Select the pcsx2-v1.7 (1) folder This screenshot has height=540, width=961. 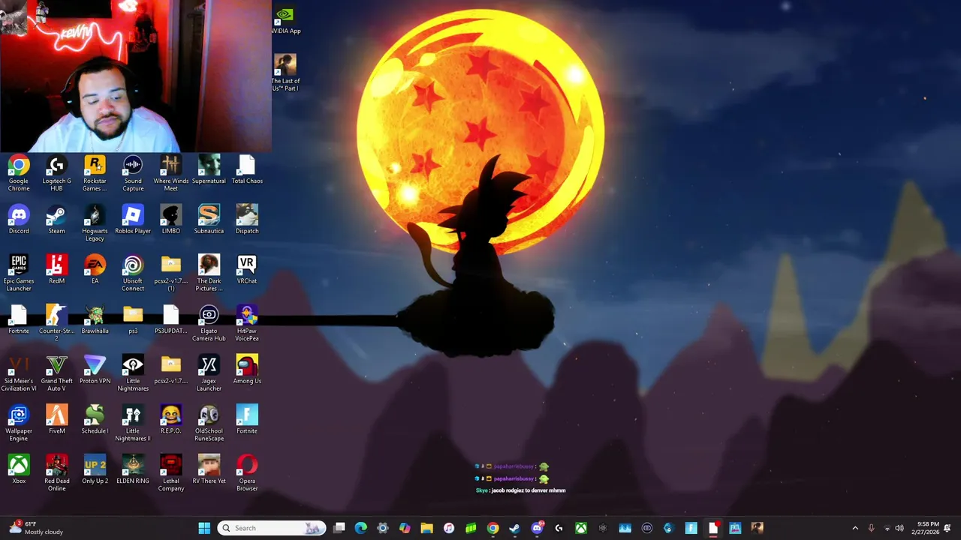171,274
